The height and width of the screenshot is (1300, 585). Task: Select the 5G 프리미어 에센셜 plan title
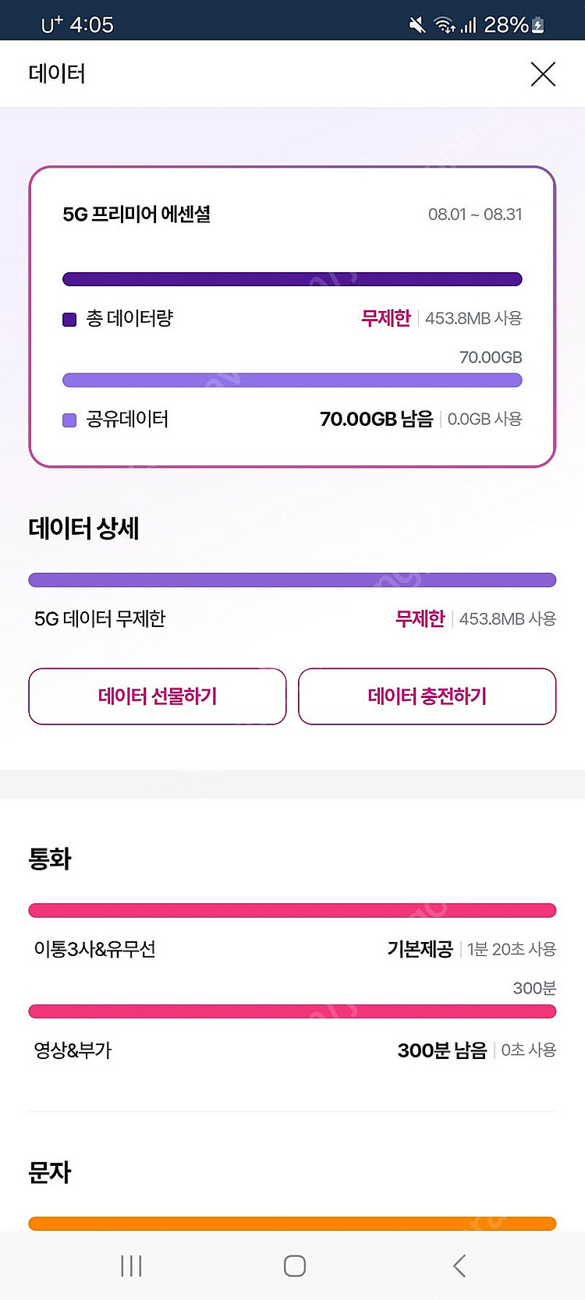(136, 214)
